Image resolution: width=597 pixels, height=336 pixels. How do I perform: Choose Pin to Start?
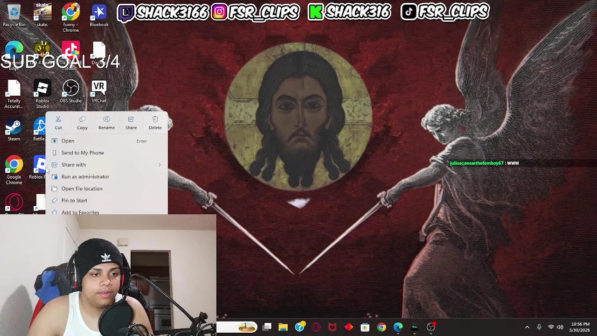(x=106, y=200)
